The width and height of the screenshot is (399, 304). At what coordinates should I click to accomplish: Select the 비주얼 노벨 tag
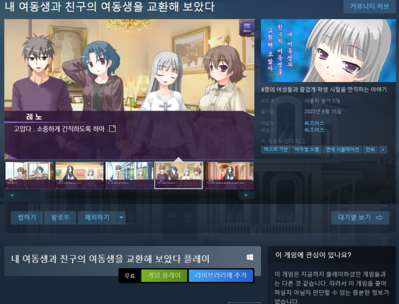[307, 150]
